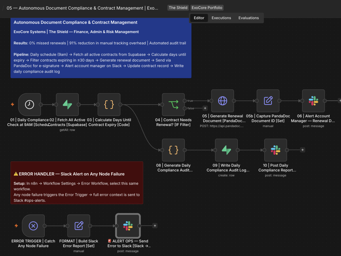Click the '03 | Calculate Days Until Contract Expiry [Code]' label

coord(109,122)
